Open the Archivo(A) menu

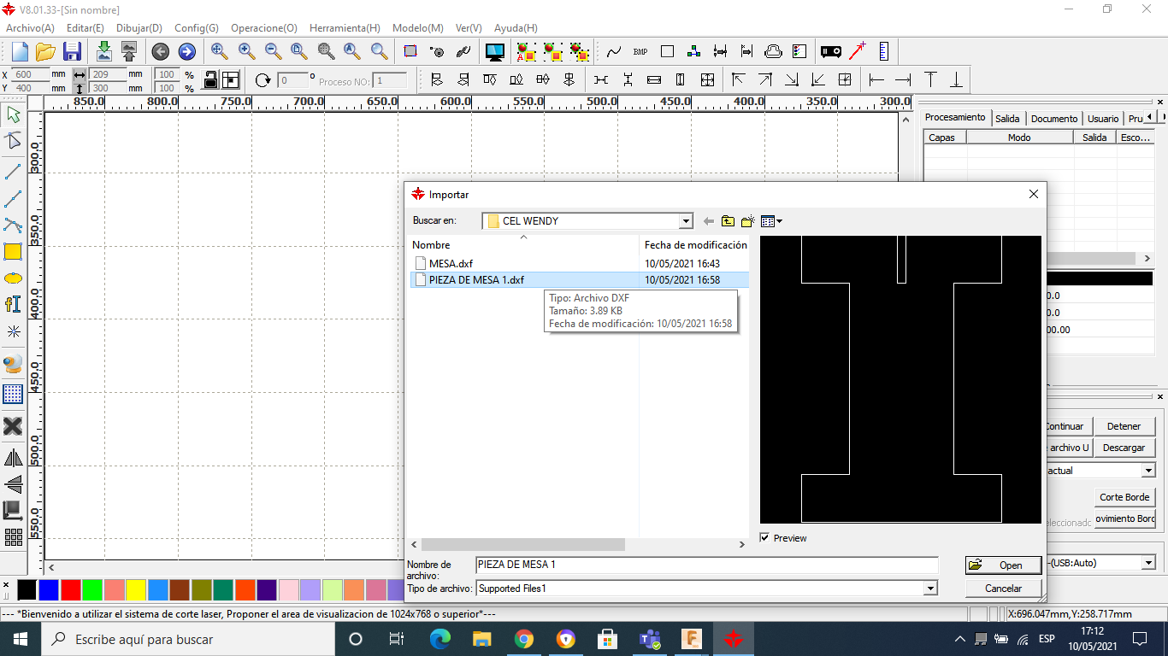(x=30, y=28)
